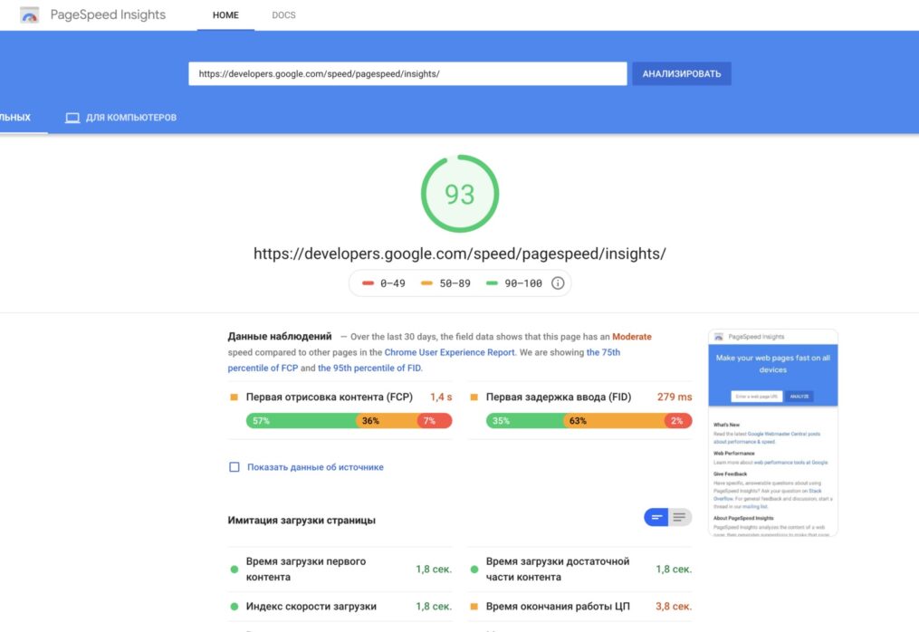The width and height of the screenshot is (919, 632).
Task: Click the large analyzed URL heading
Action: (x=460, y=254)
